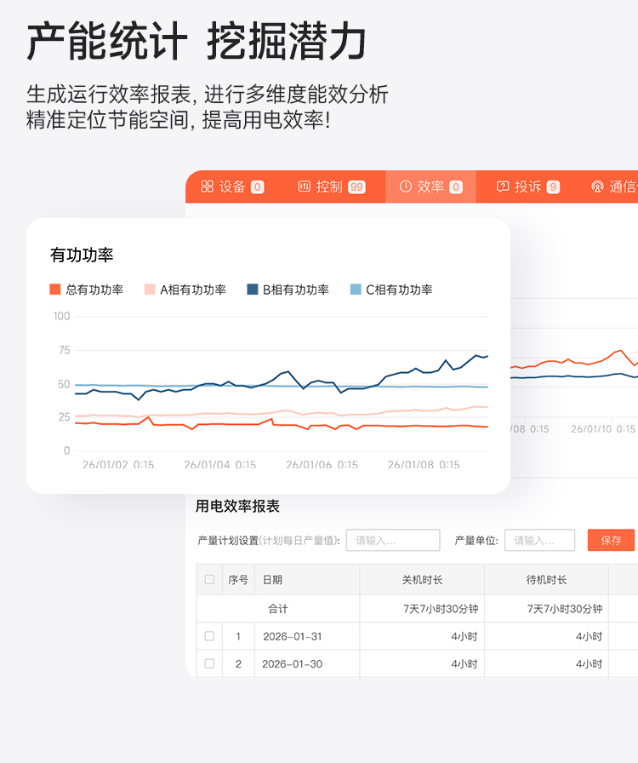Screen dimensions: 638x763
Task: Click the 投诉 question icon
Action: tap(503, 186)
